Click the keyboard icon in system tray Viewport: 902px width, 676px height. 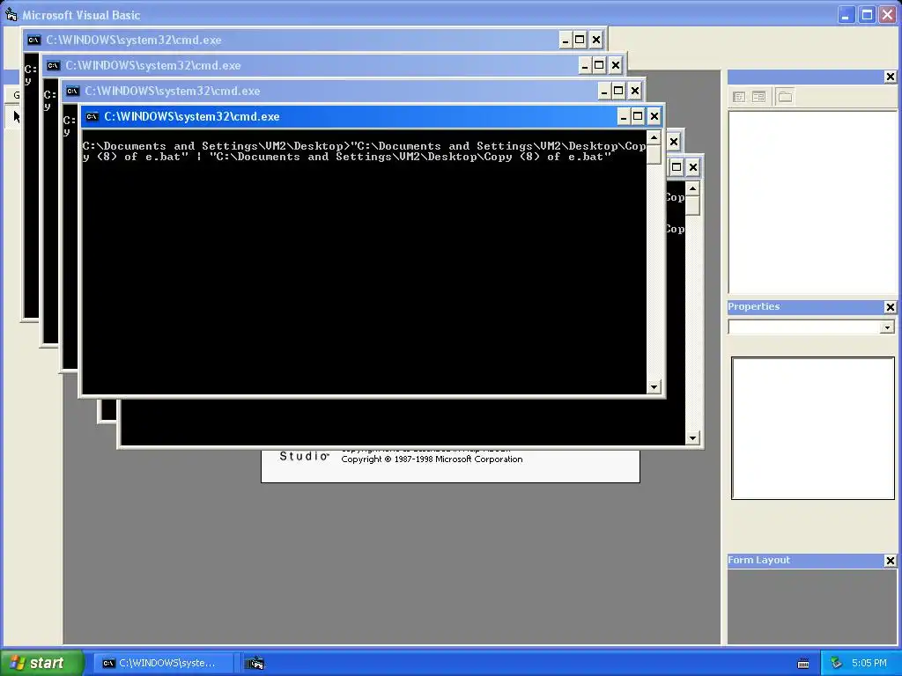(x=803, y=664)
